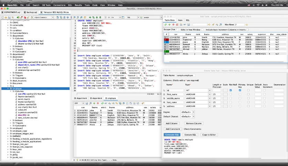Collapse the employee table tree node

8,89
